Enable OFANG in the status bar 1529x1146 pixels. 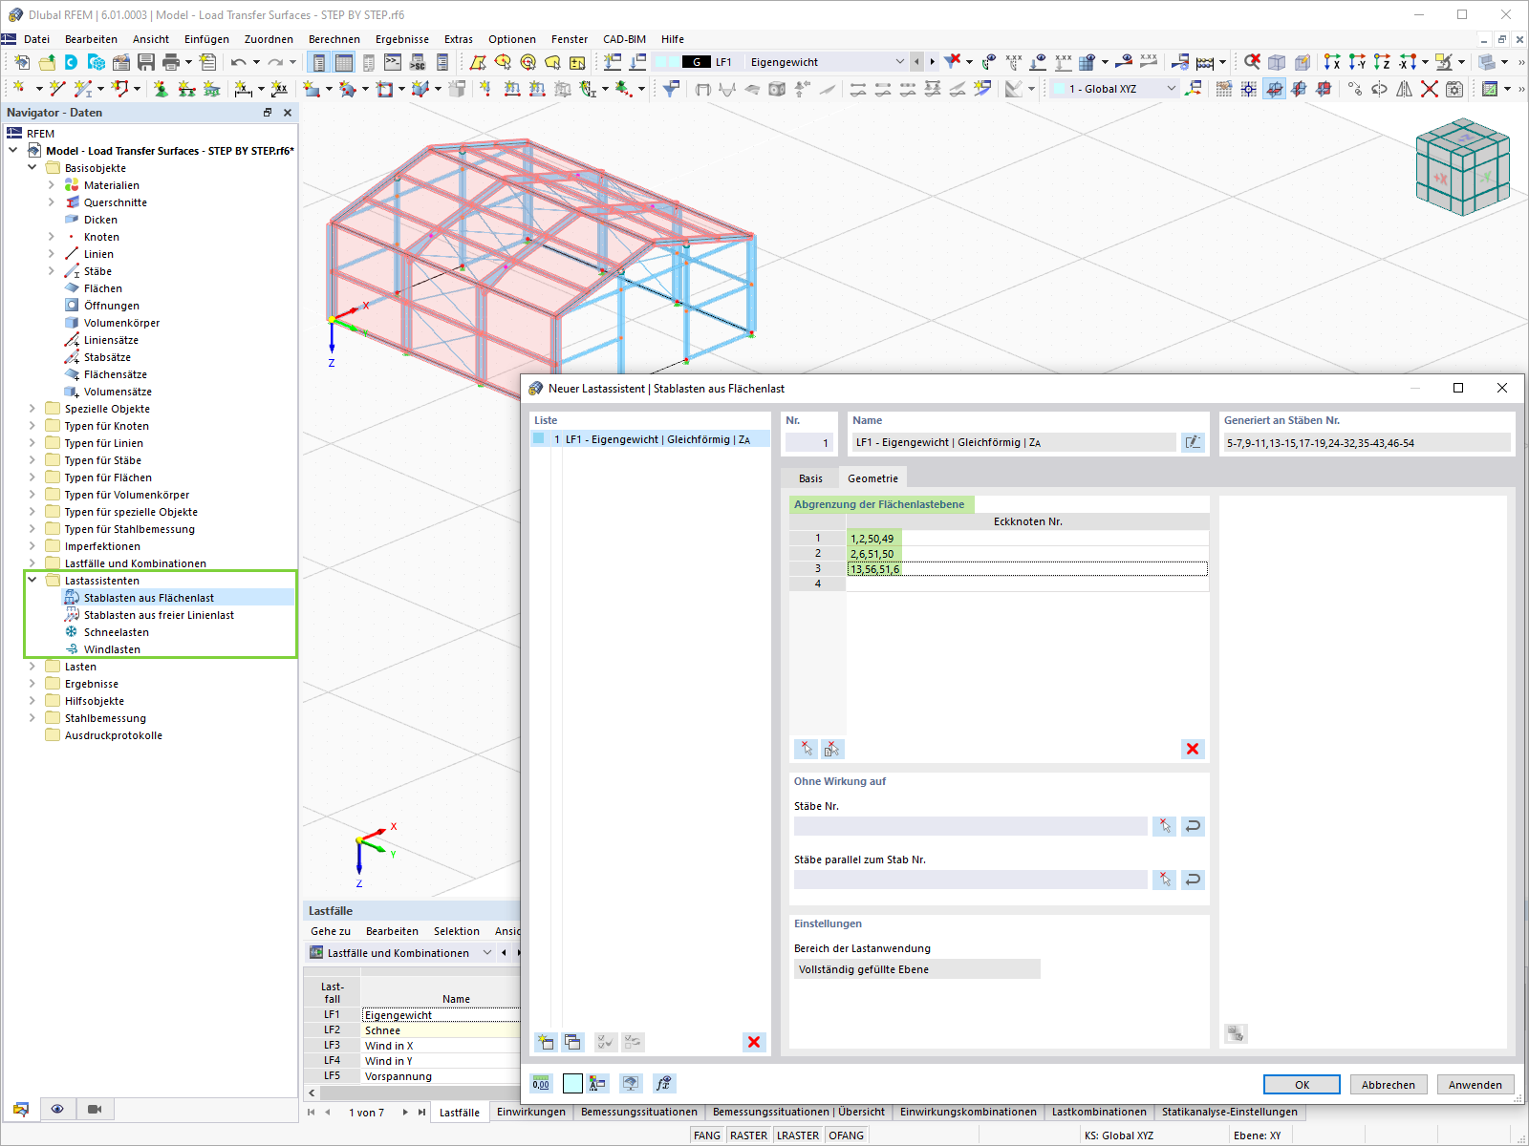tap(847, 1135)
